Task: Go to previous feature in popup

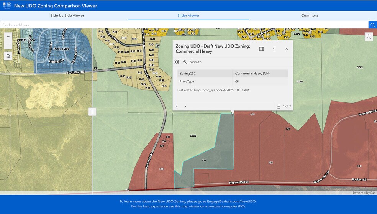Action: [177, 106]
